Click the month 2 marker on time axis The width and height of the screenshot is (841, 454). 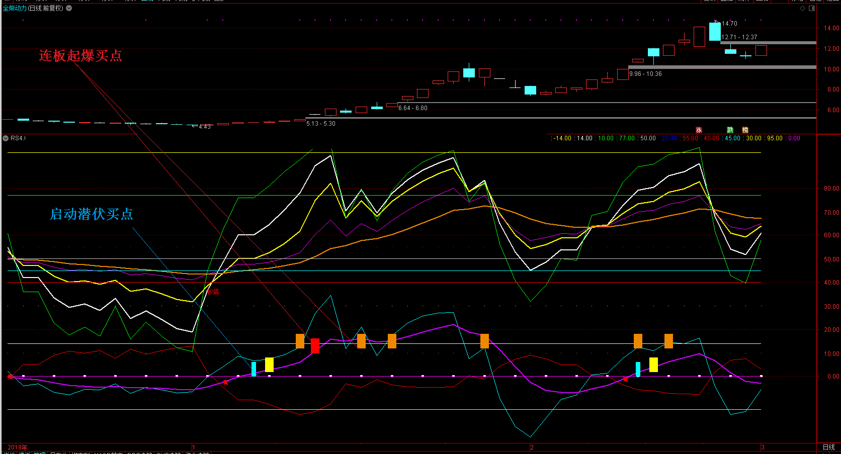pos(532,447)
